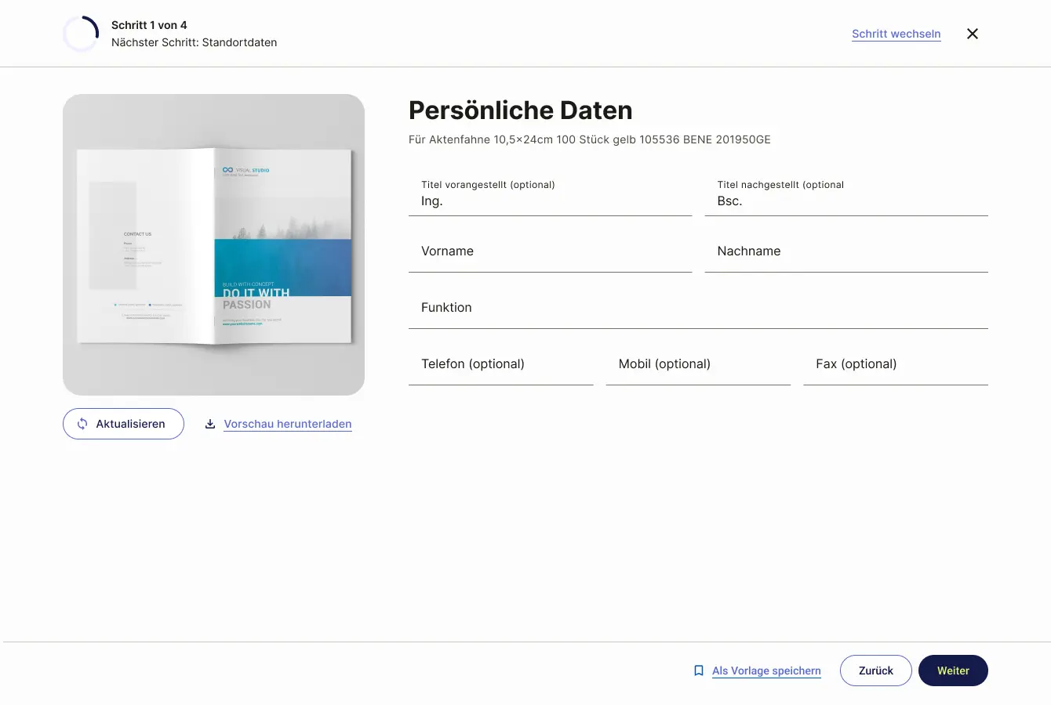Click the bookmark icon next to Als Vorlage speichern
1051x705 pixels.
pyautogui.click(x=698, y=671)
